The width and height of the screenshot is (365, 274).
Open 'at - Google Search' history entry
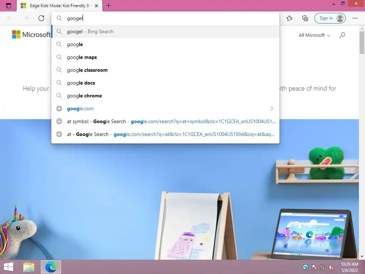(x=165, y=134)
